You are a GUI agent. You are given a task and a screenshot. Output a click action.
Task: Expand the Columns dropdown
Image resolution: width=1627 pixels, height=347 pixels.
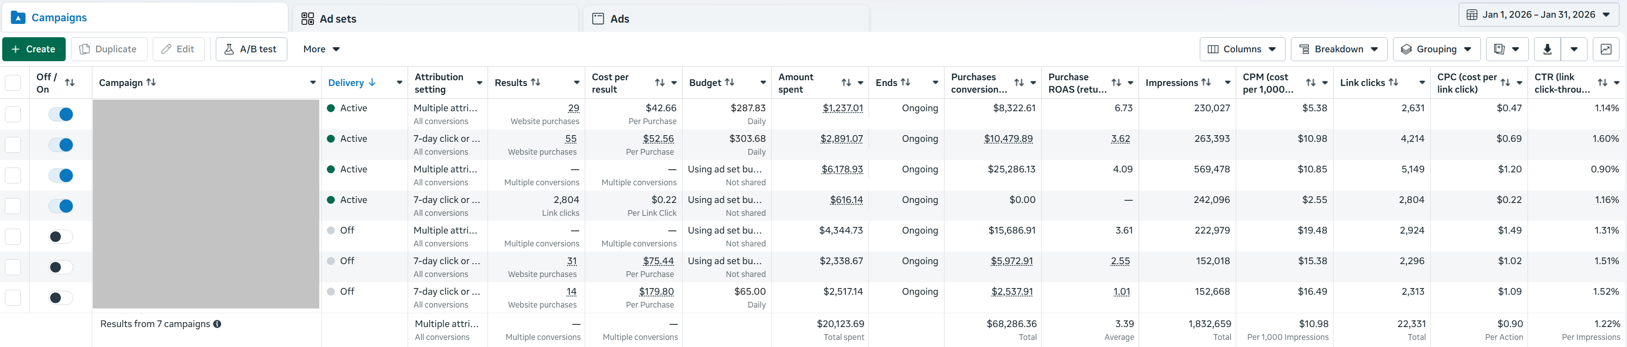(1242, 49)
